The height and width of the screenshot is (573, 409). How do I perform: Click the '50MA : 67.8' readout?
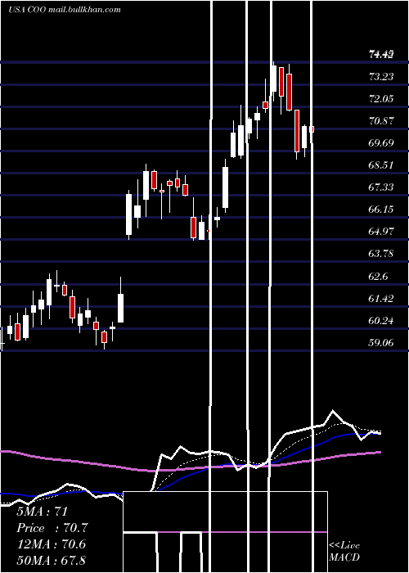tap(51, 561)
